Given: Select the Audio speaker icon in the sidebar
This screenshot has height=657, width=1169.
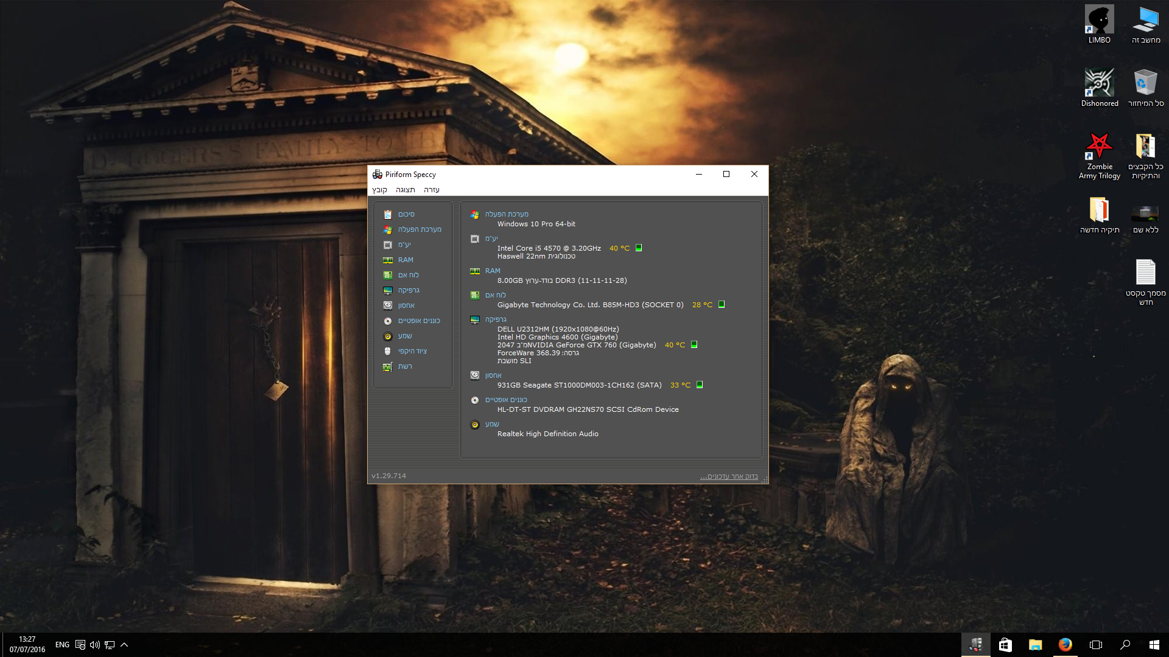Looking at the screenshot, I should click(x=388, y=336).
